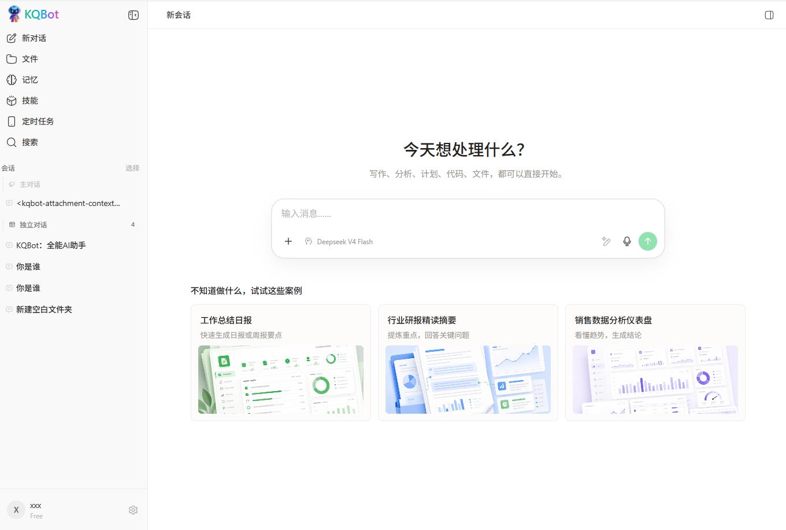Open the 记忆 brain icon

click(x=12, y=80)
